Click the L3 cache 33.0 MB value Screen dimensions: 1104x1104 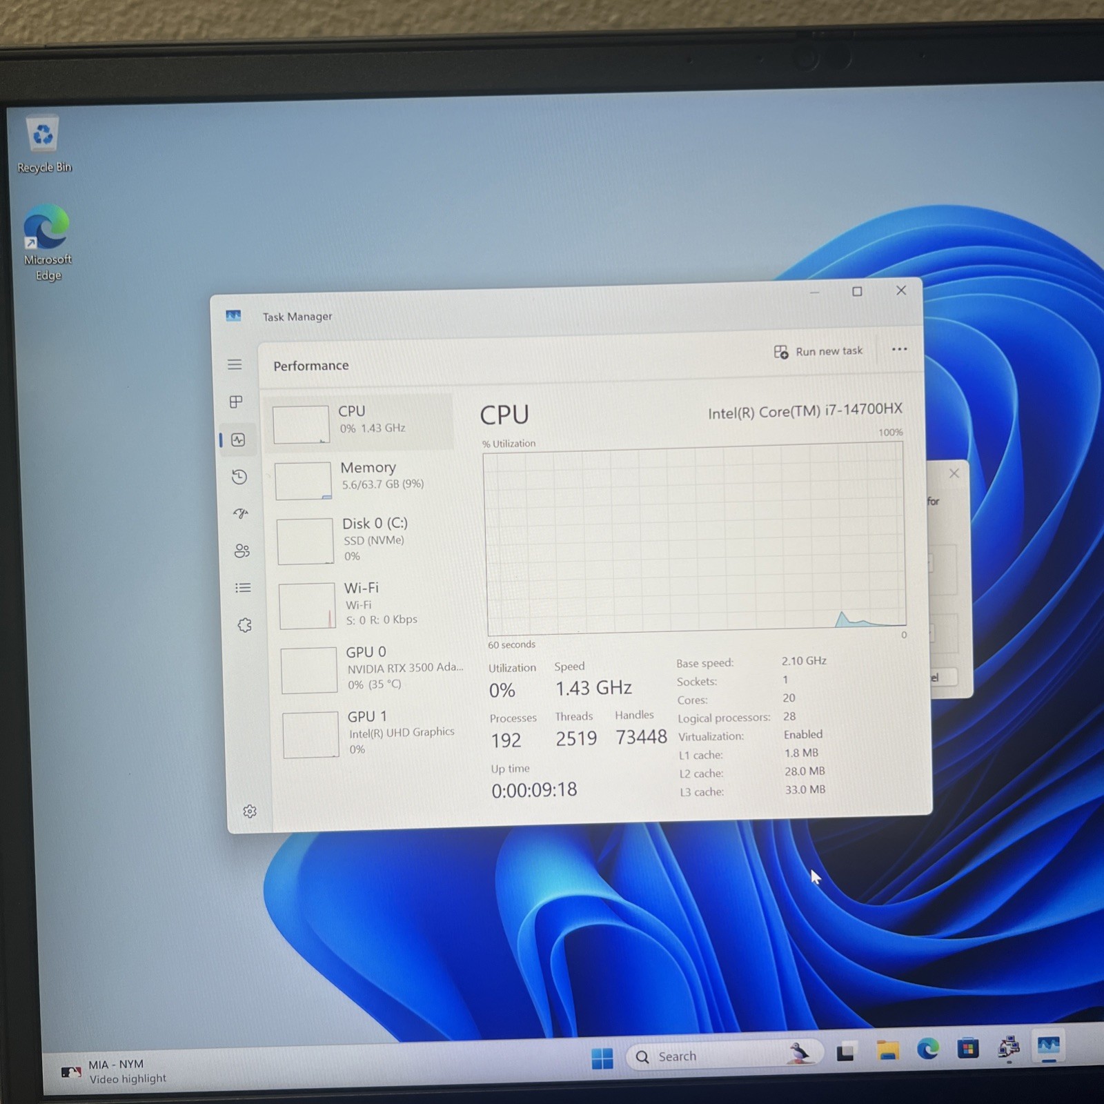click(x=805, y=789)
